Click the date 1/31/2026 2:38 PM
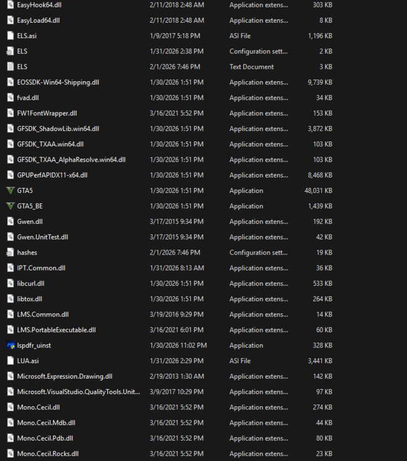407x461 pixels. pyautogui.click(x=176, y=52)
